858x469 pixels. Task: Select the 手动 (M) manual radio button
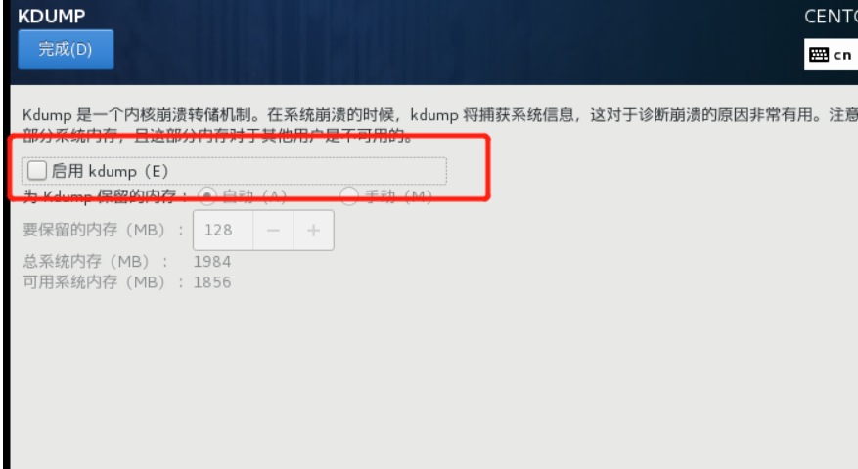coord(349,195)
